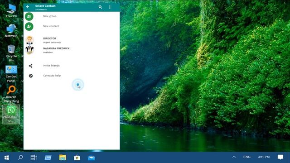Screen dimensions: 290x163
Task: Click the ENG language indicator
Action: (246, 157)
